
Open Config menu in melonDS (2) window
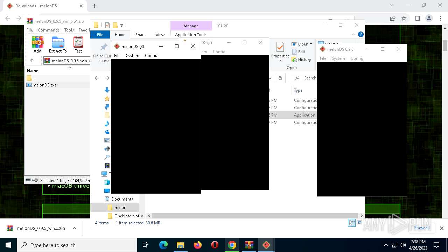tap(219, 52)
